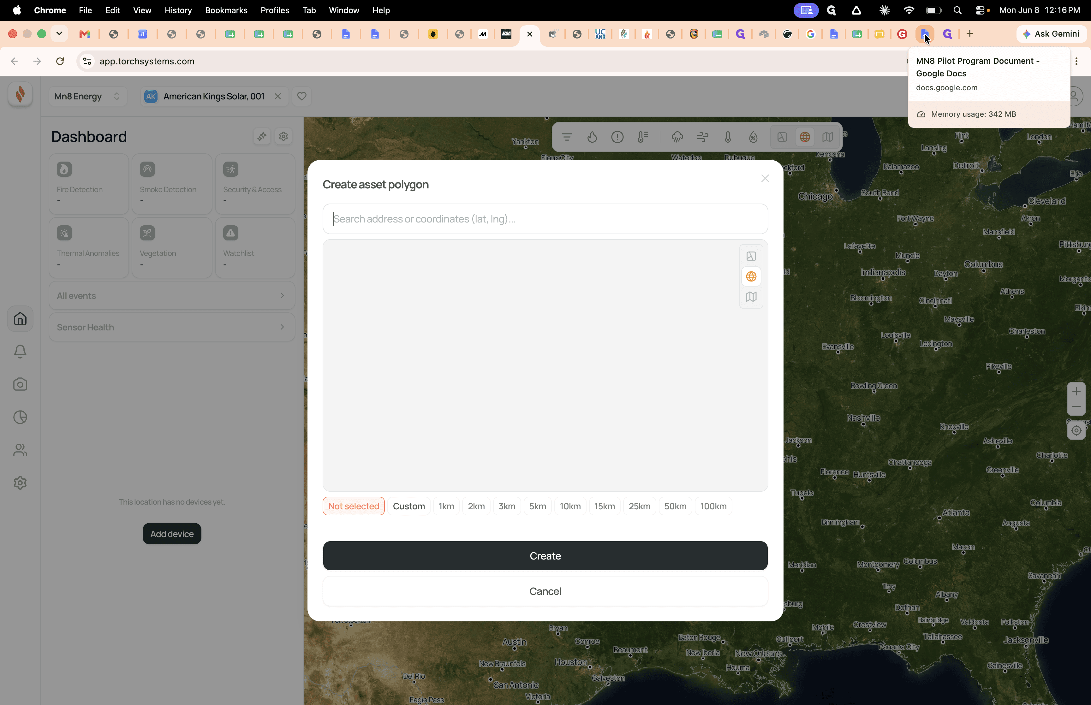1091x705 pixels.
Task: Select the map layer icon in dialog
Action: [751, 297]
